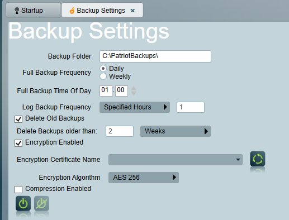Image resolution: width=289 pixels, height=220 pixels.
Task: Refresh the encryption certificate list
Action: [258, 159]
